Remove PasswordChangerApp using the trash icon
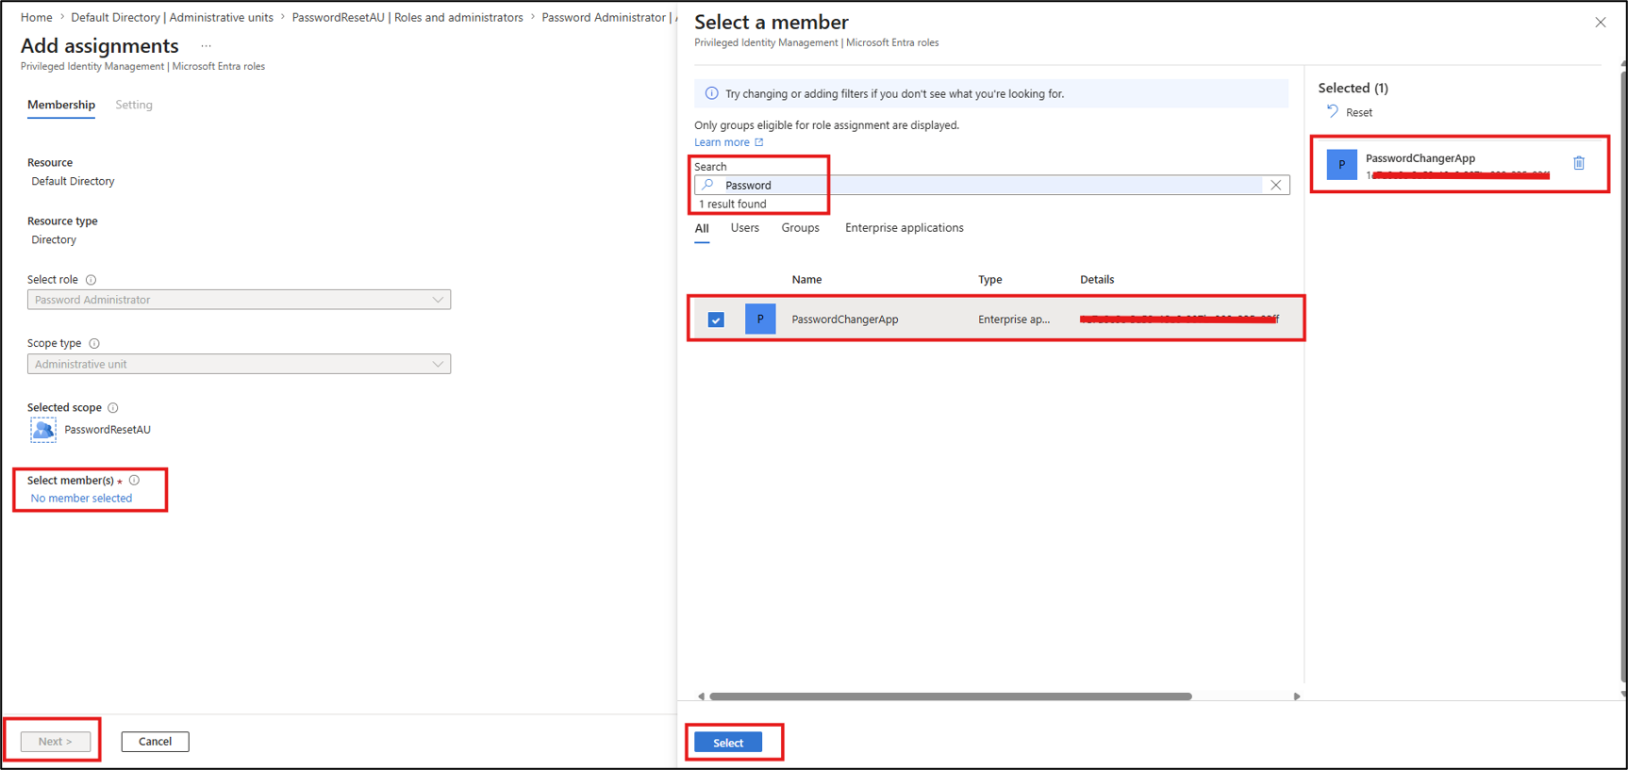 point(1579,163)
